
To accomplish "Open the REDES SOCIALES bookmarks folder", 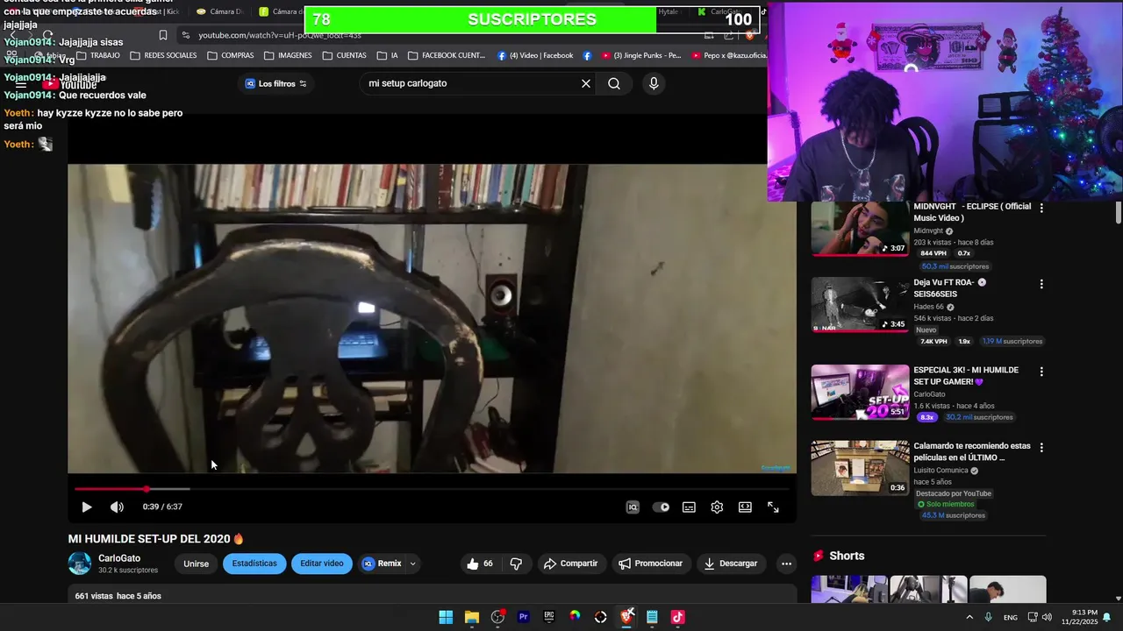I will [163, 55].
